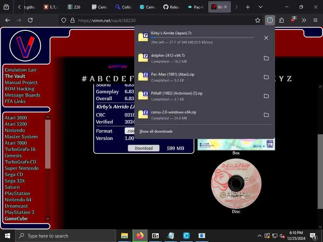
Task: Open Emulation Lair link
Action: pyautogui.click(x=21, y=70)
